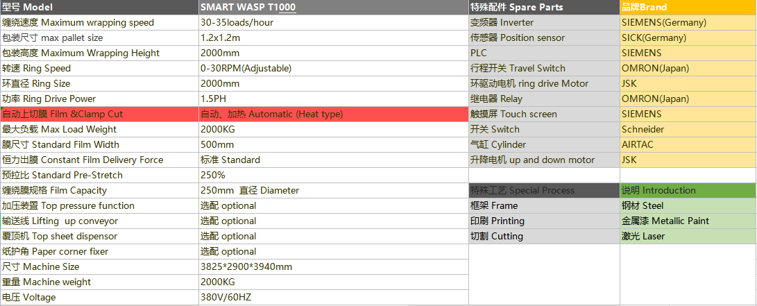This screenshot has height=306, width=757.
Task: Select the '0-30RPM(Adjustable)' ring speed cell
Action: [333, 69]
